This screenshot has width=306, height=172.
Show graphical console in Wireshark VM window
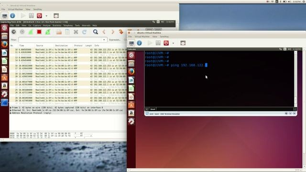click(5, 16)
